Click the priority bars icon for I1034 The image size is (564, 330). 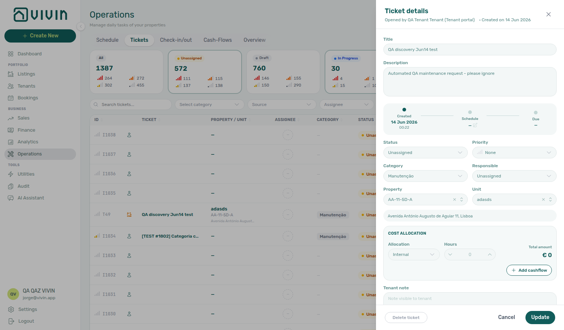point(97,236)
